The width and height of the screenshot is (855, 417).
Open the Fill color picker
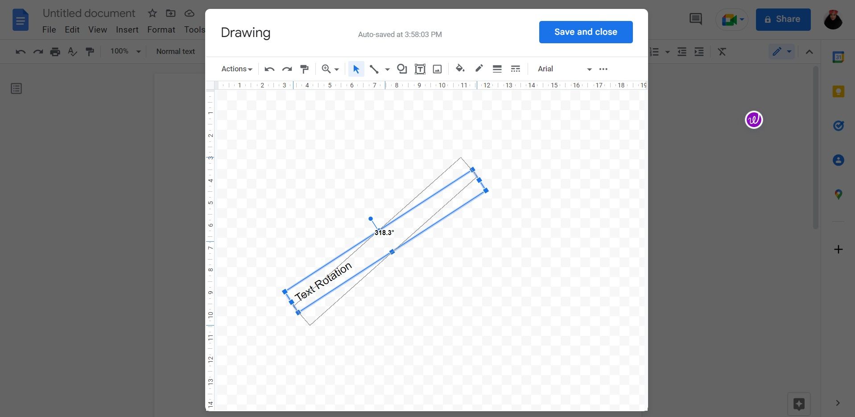[460, 69]
